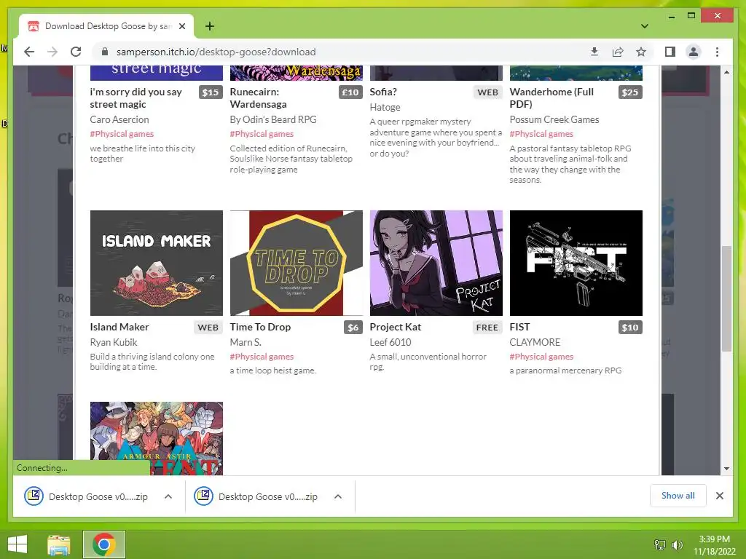Expand options for first Desktop Goose zip
Image resolution: width=746 pixels, height=559 pixels.
(168, 496)
